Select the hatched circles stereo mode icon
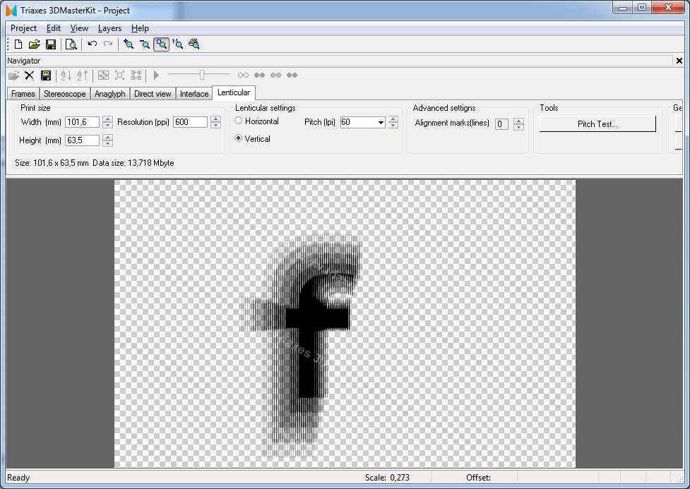The image size is (690, 489). coord(276,76)
